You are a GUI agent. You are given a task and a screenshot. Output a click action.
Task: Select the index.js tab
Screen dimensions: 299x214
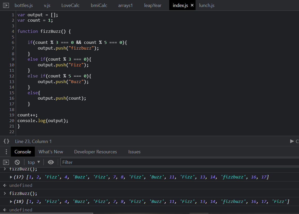(180, 5)
